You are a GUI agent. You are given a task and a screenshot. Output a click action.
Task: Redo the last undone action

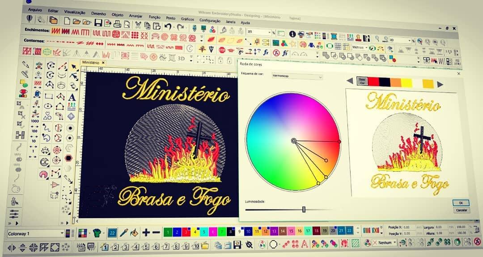tap(181, 27)
